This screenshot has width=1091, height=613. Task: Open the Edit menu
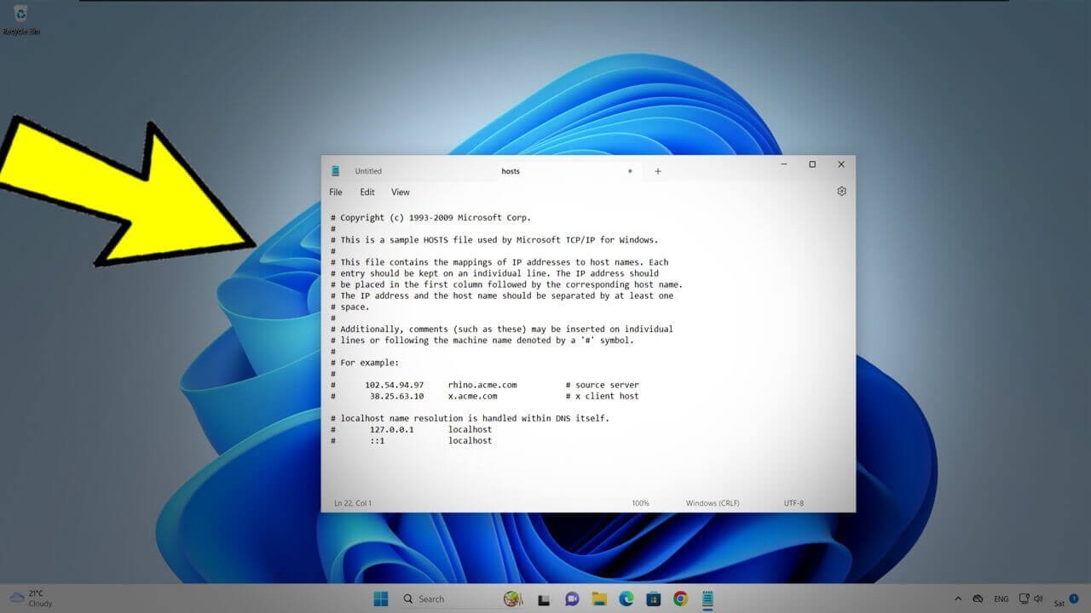367,192
